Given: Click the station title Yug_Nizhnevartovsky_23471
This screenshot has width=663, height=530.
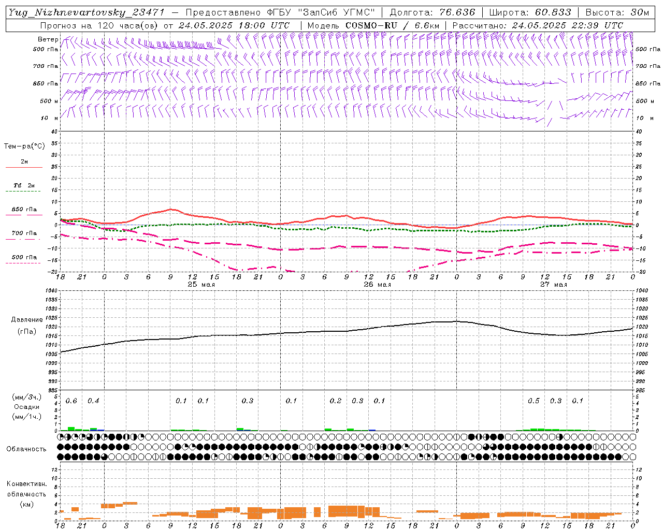Looking at the screenshot, I should pos(86,12).
